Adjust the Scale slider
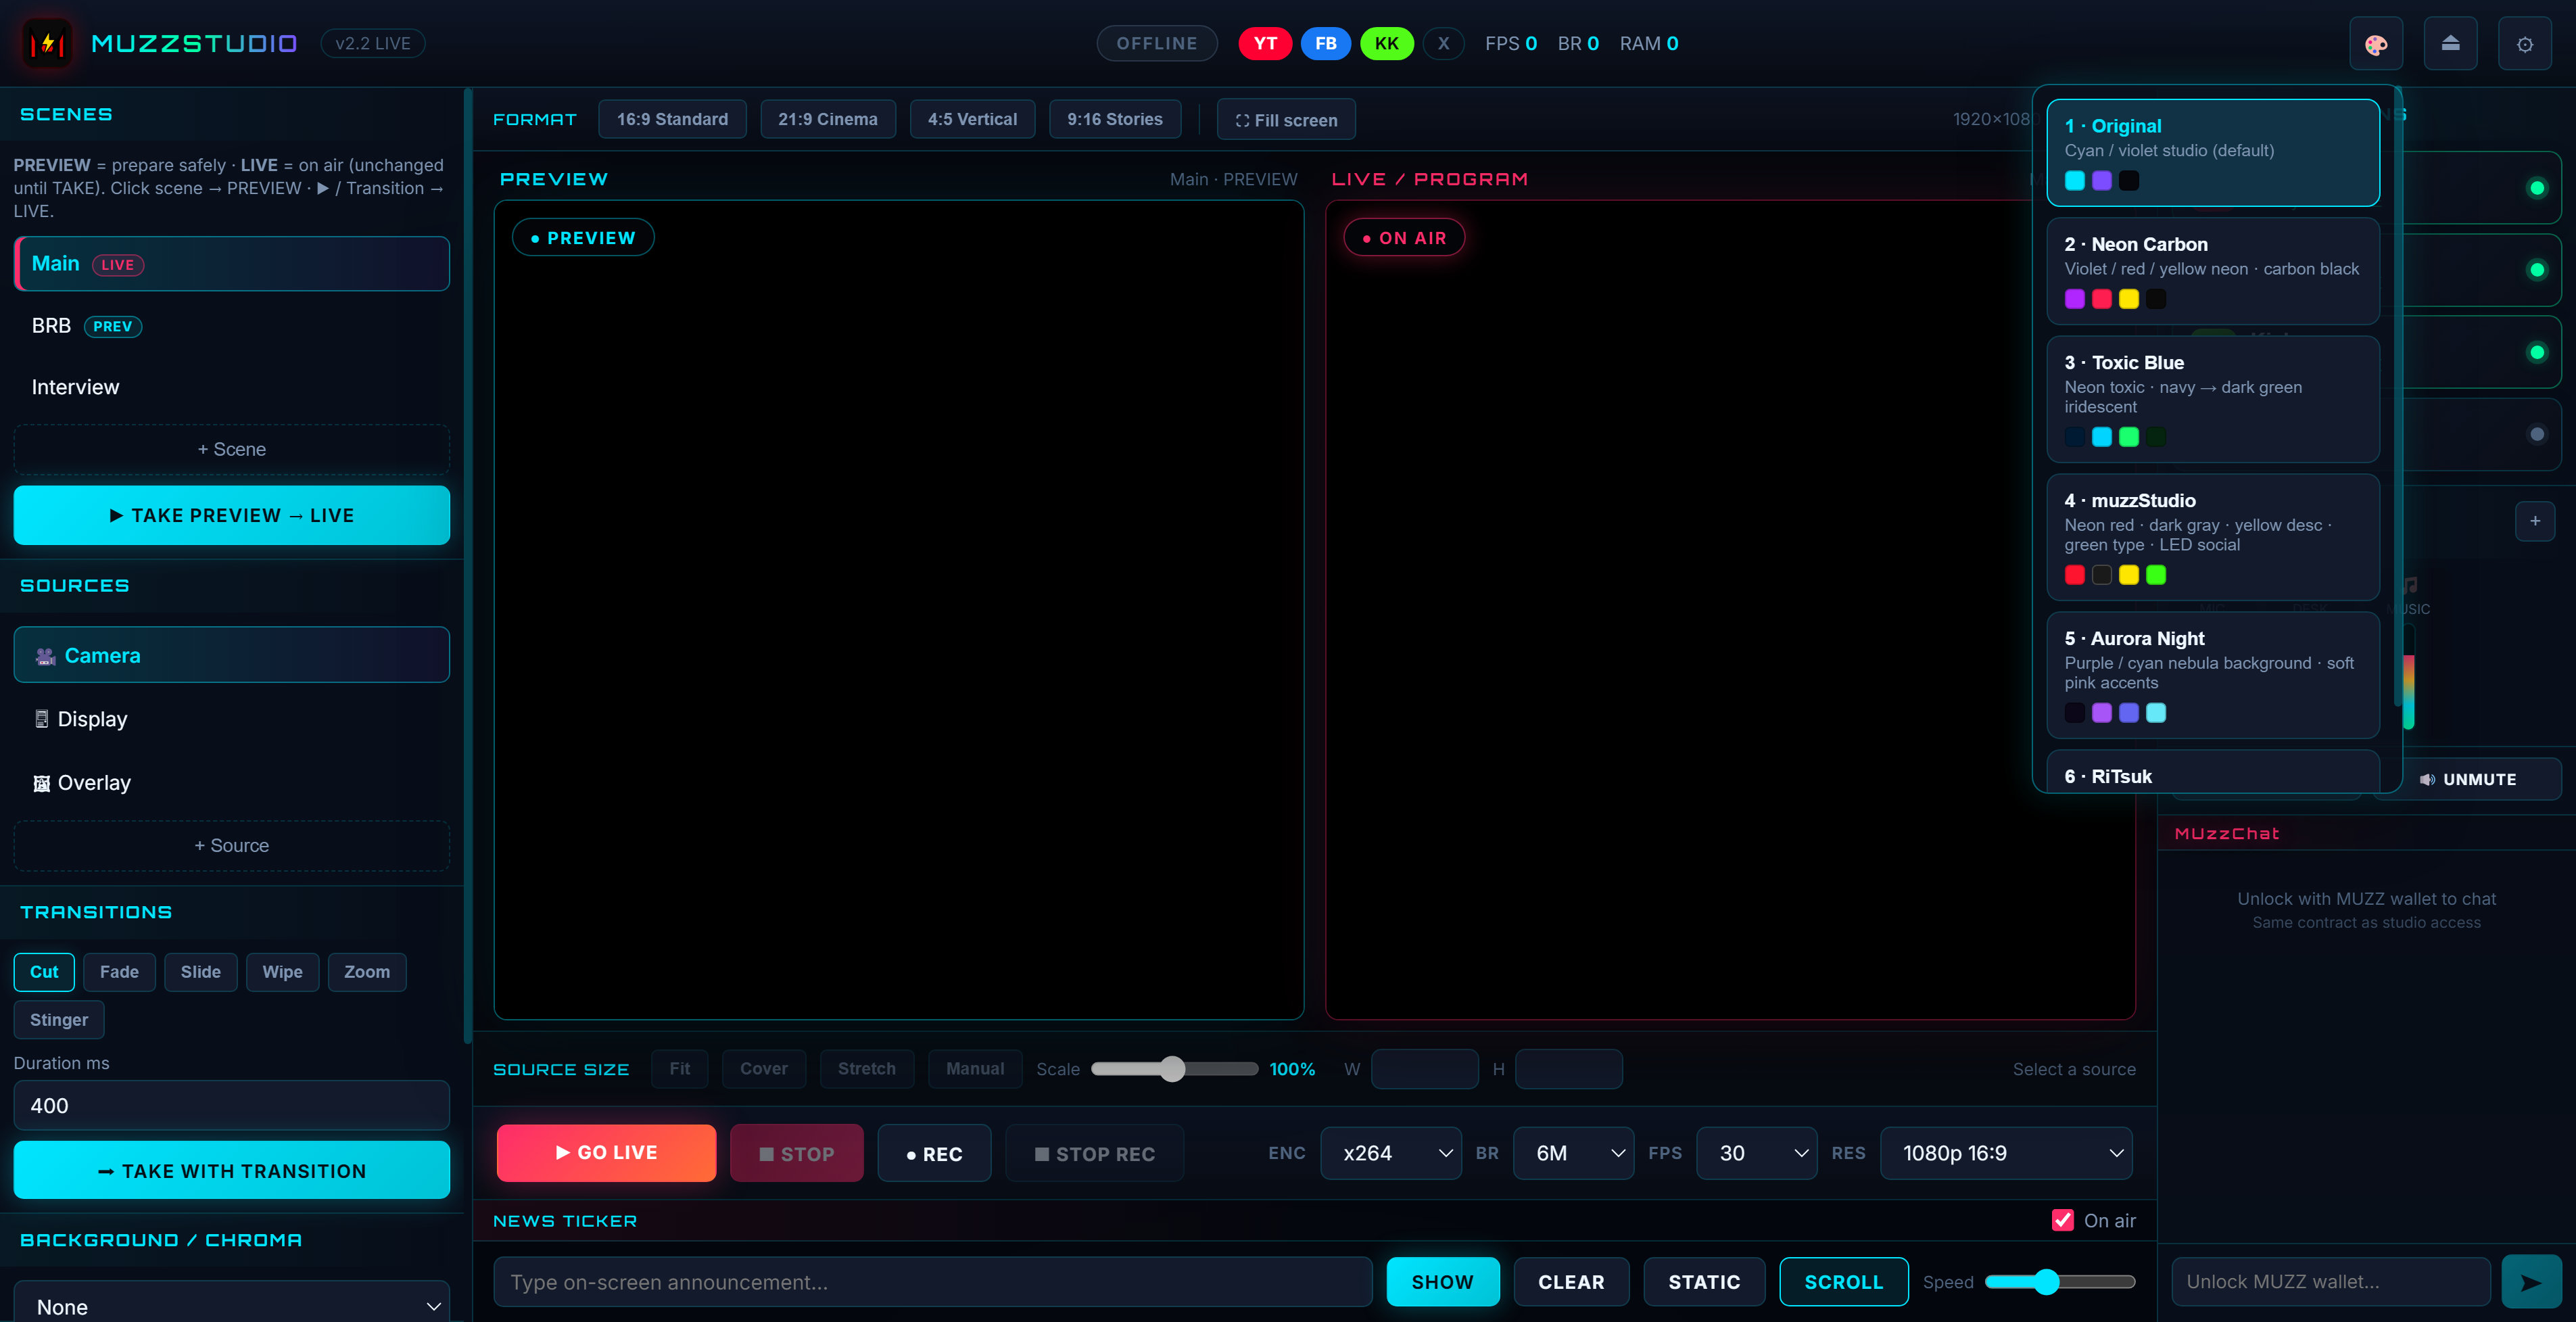This screenshot has width=2576, height=1322. [1174, 1069]
